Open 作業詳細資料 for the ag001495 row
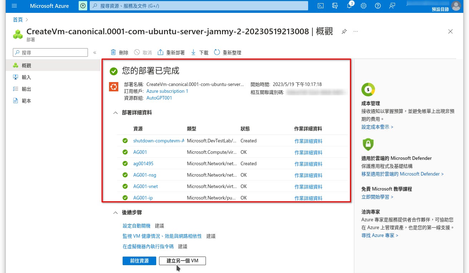469x273 pixels. pyautogui.click(x=308, y=164)
